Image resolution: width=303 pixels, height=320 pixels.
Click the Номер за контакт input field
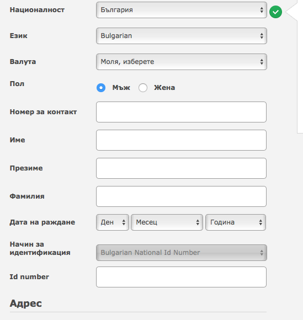click(x=182, y=112)
